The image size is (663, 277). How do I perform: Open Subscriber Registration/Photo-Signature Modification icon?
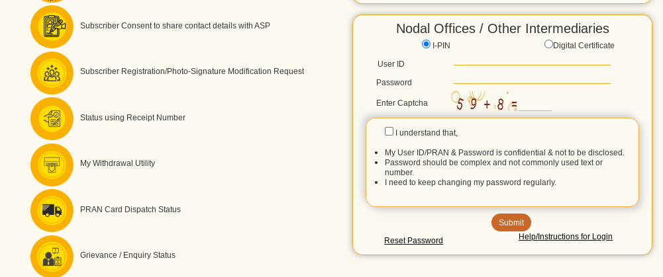point(52,72)
